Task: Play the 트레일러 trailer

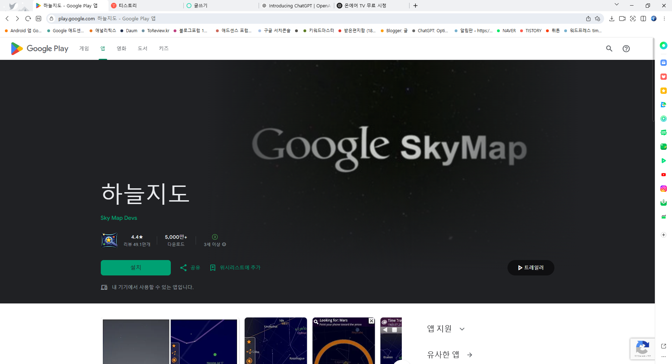Action: click(x=531, y=268)
